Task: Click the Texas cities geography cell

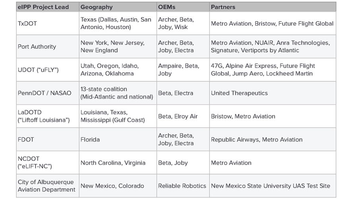Action: [x=116, y=23]
